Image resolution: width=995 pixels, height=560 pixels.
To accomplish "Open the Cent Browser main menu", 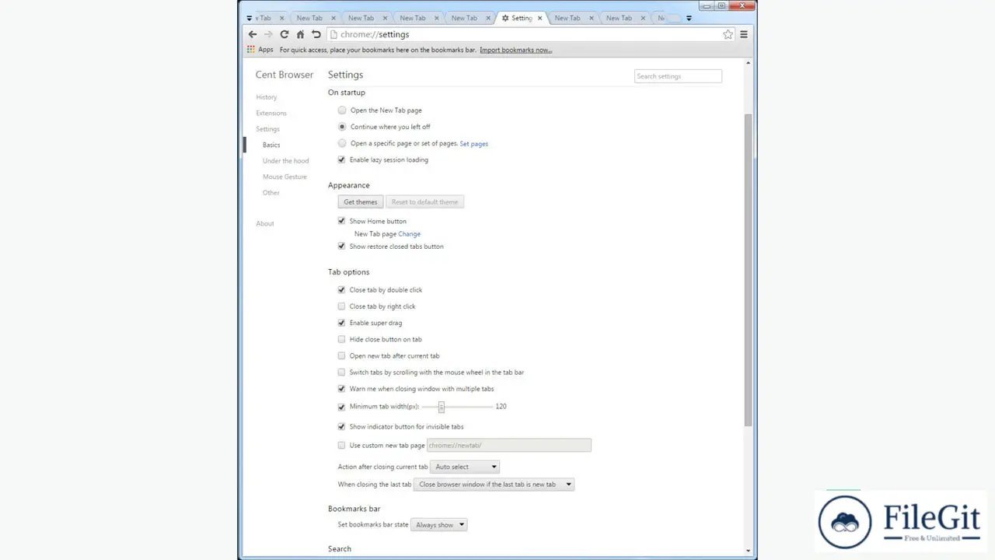I will pos(744,34).
